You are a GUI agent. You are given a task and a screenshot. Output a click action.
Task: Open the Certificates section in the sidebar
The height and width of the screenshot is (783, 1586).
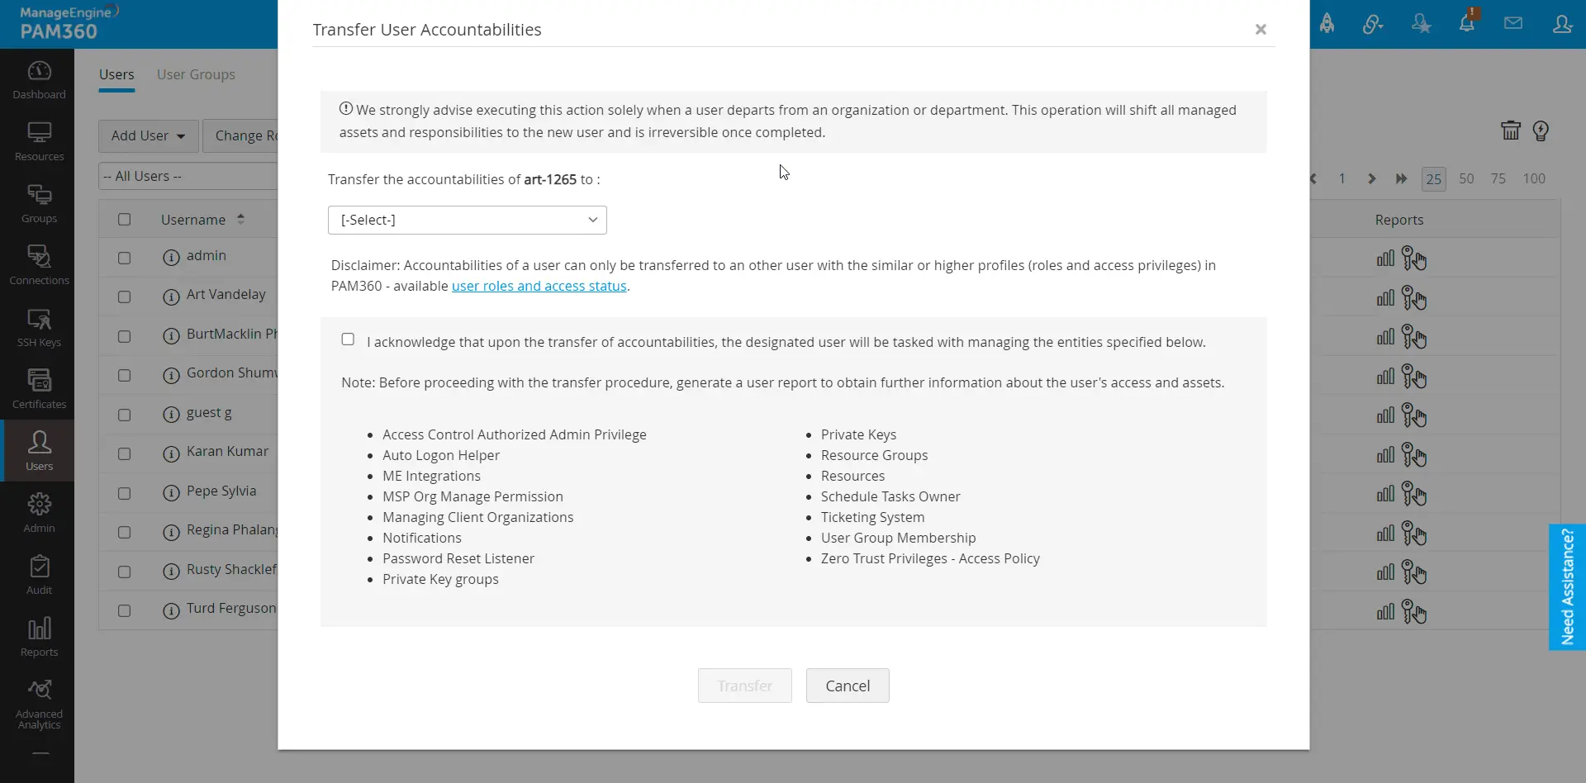[39, 388]
